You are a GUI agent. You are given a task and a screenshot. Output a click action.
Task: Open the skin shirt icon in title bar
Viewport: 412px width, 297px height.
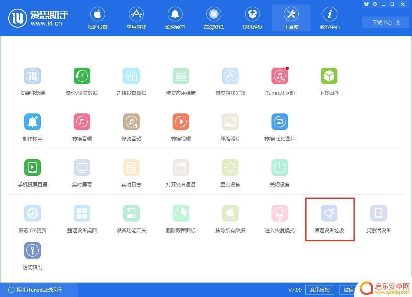366,4
